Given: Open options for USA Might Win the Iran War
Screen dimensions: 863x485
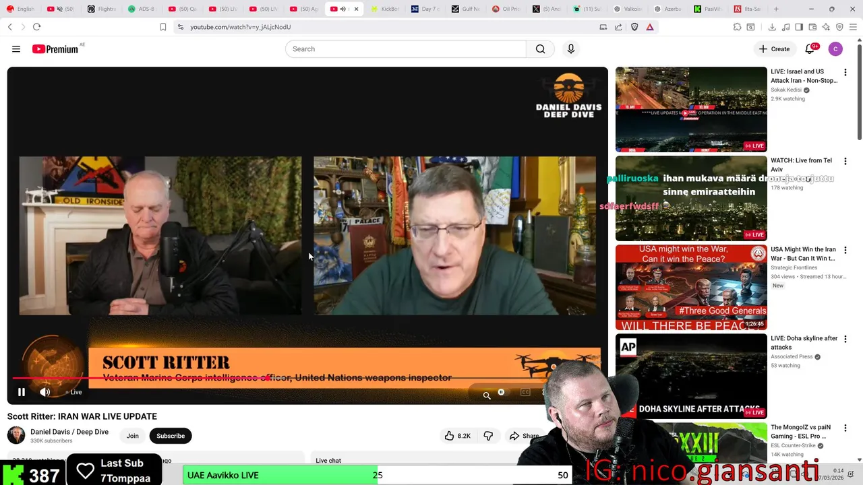Looking at the screenshot, I should [845, 250].
